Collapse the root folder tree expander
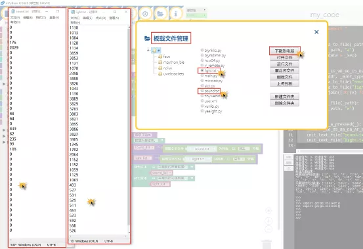The height and width of the screenshot is (249, 363). (148, 49)
